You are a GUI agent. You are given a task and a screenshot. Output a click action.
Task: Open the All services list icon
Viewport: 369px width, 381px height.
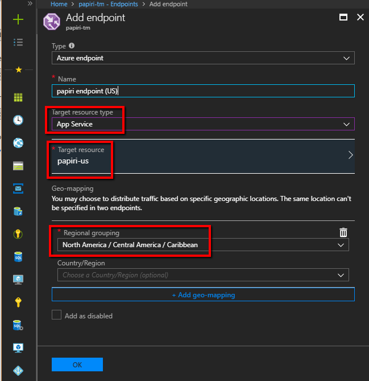click(x=18, y=42)
